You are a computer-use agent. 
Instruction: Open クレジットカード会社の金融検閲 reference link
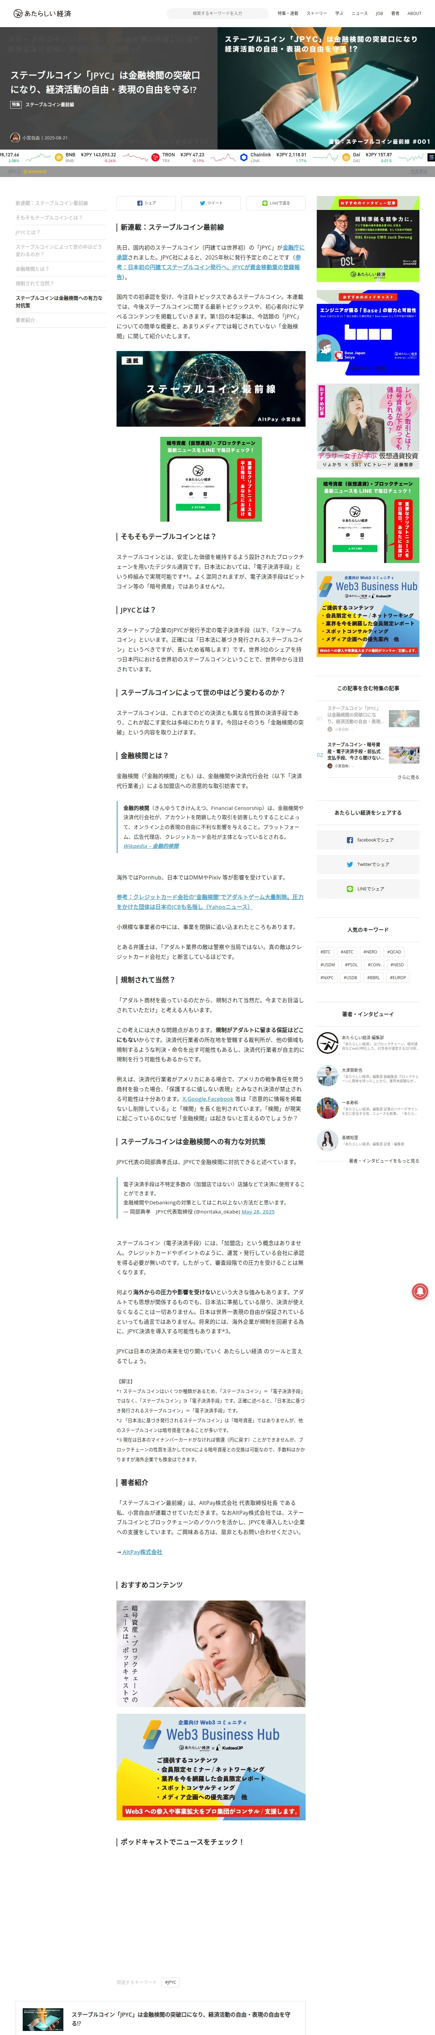pos(210,902)
